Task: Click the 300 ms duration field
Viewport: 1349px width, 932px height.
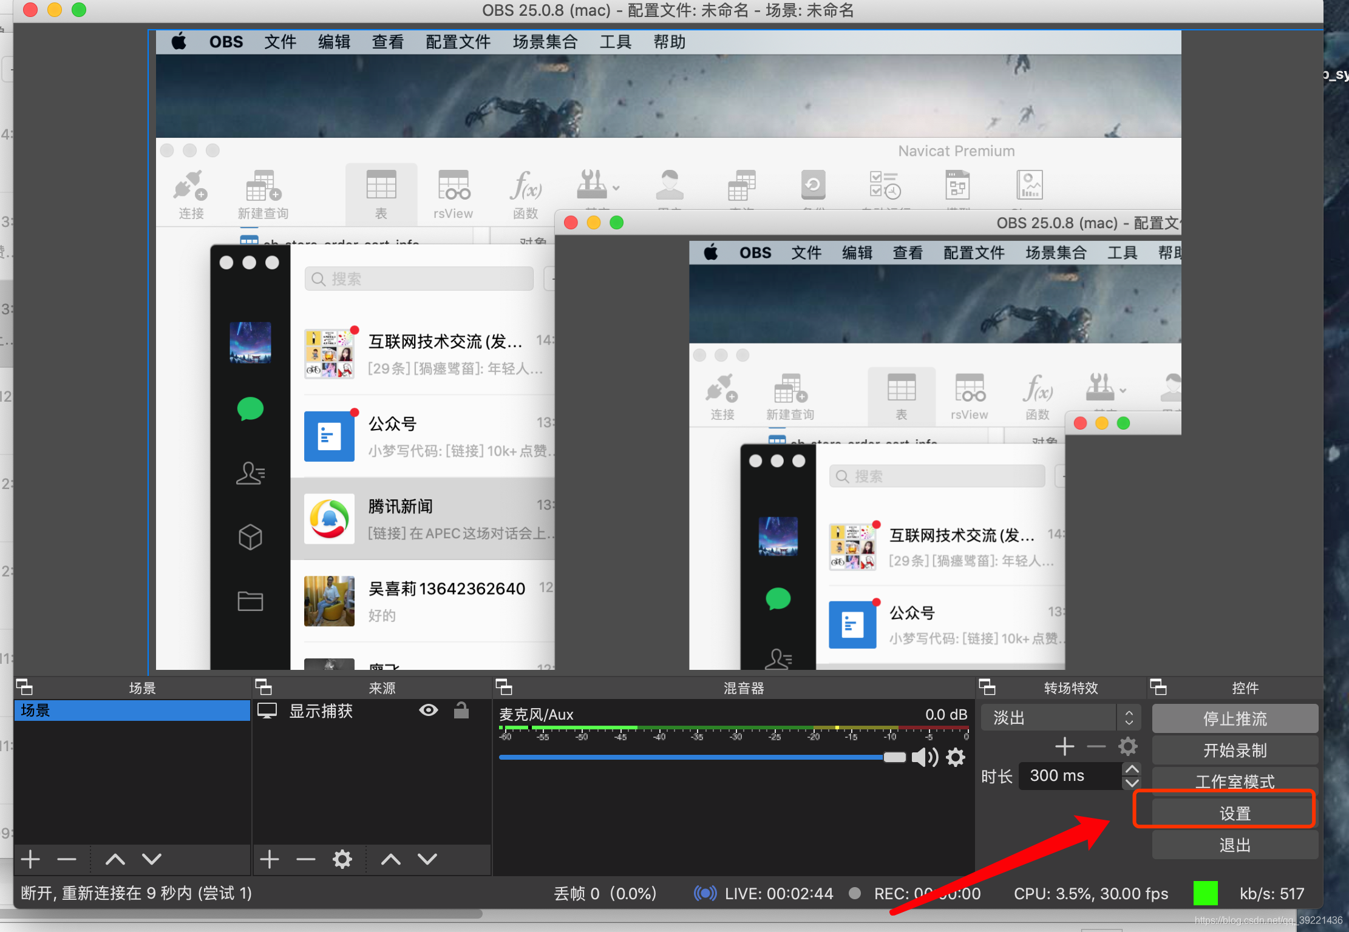Action: click(x=1070, y=775)
